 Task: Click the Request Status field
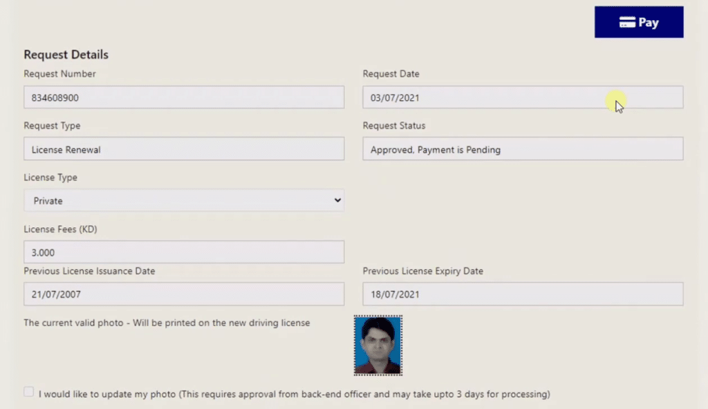click(x=522, y=149)
